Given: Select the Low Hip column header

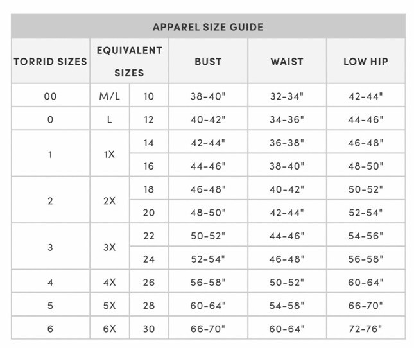Looking at the screenshot, I should (366, 61).
